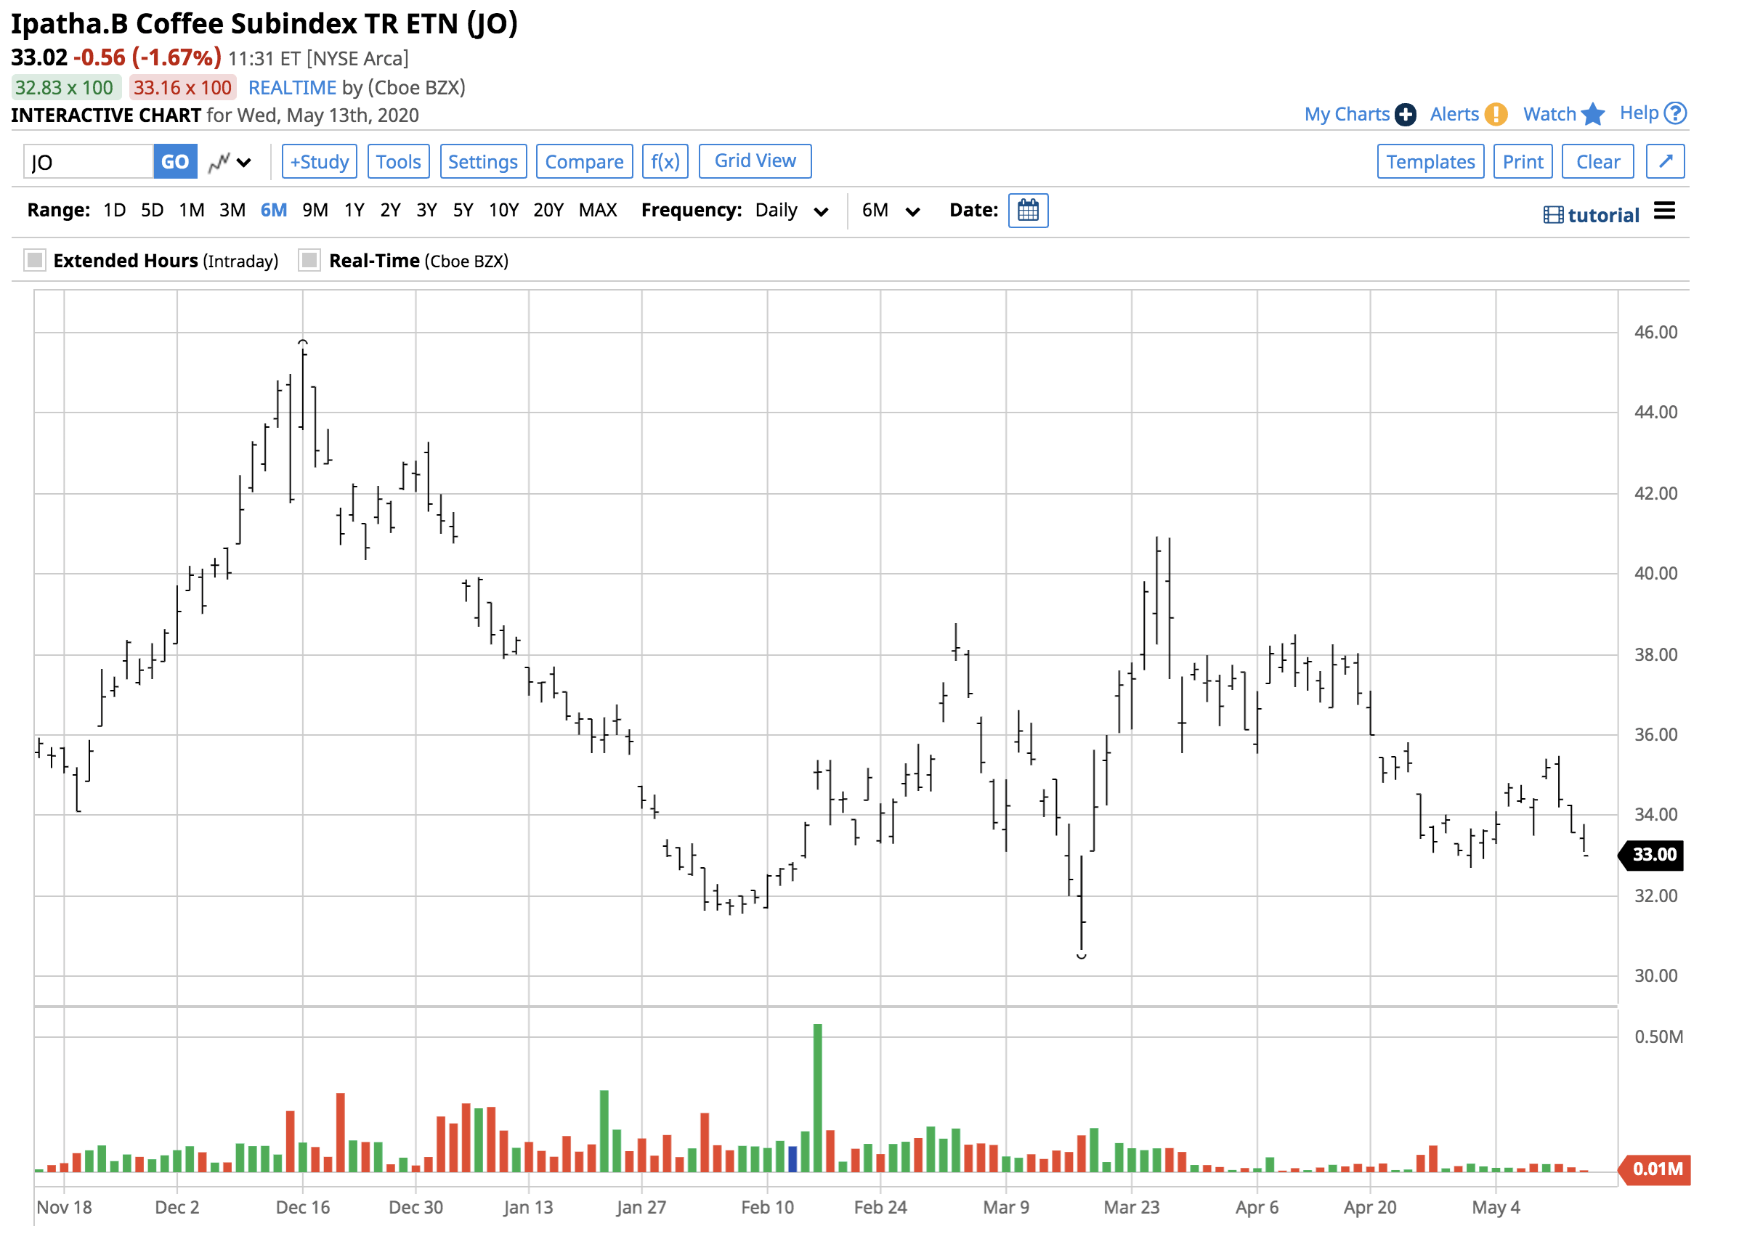Viewport: 1739px width, 1255px height.
Task: Enable the Extended Hours checkbox
Action: tap(36, 261)
